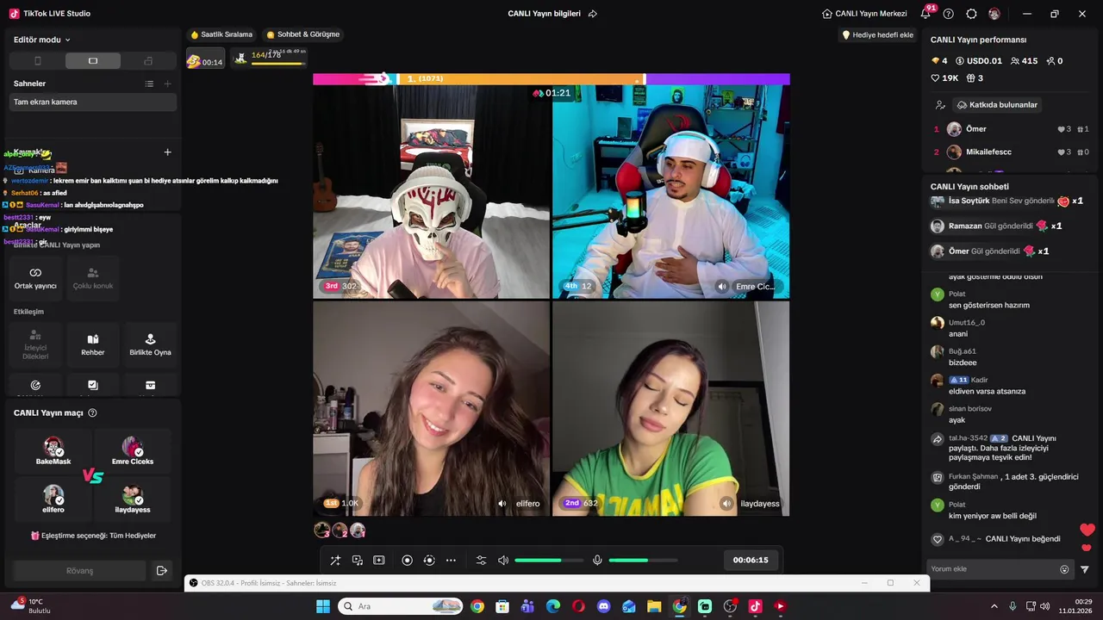The image size is (1103, 620).
Task: Open CANLI Yayın Merkezi link
Action: click(x=865, y=14)
